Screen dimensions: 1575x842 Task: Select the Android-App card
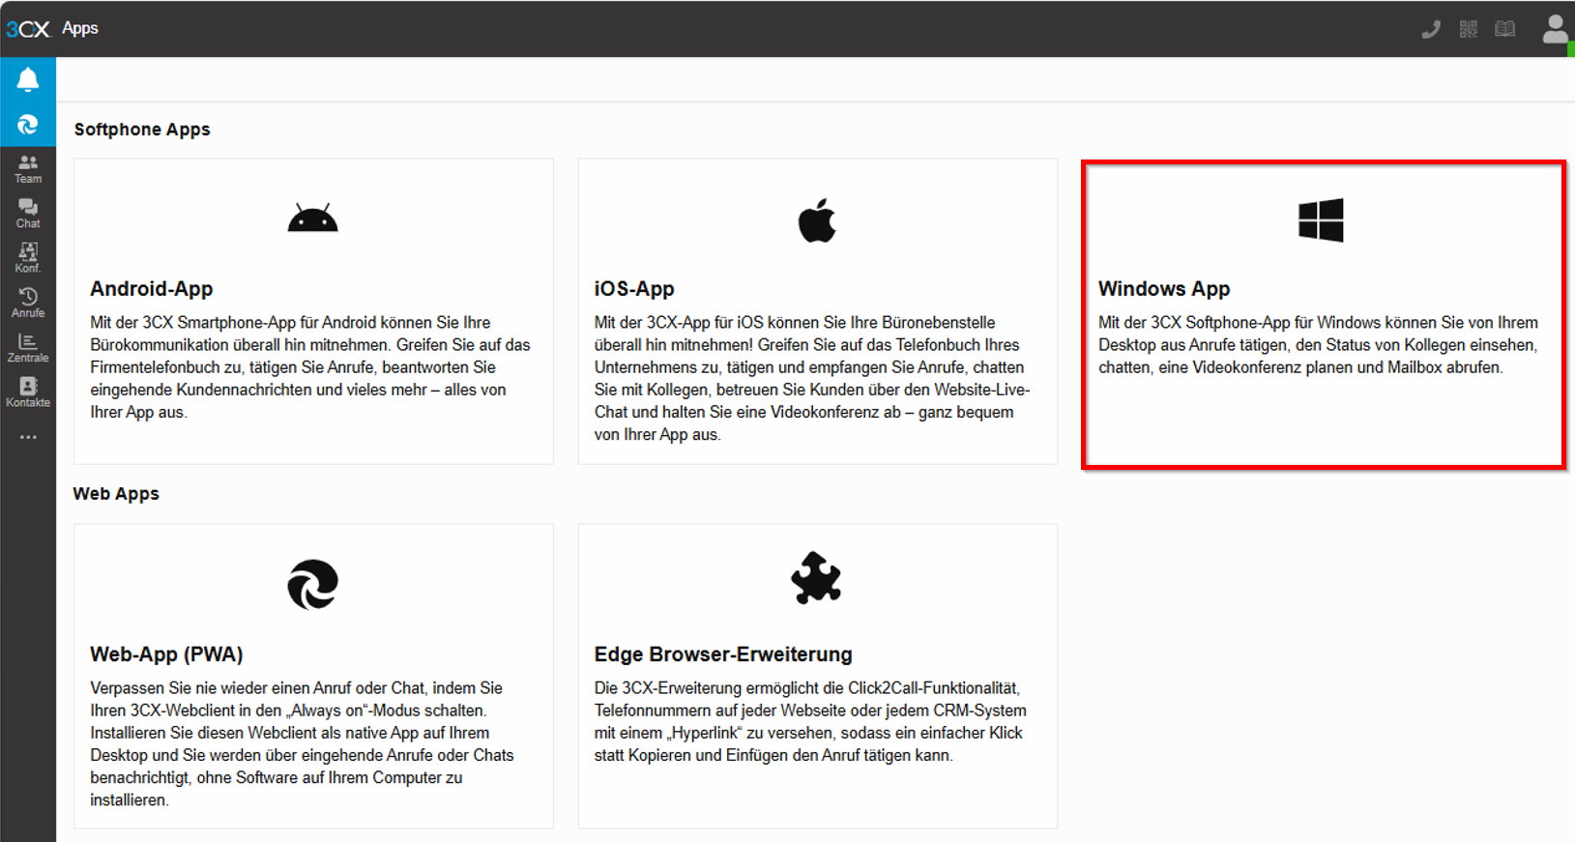313,311
